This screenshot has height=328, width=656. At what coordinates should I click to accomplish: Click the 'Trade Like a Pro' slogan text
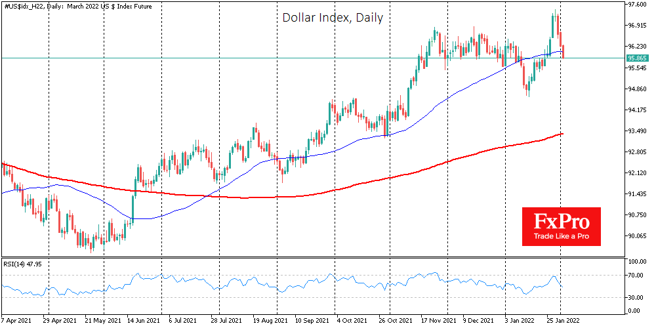562,237
